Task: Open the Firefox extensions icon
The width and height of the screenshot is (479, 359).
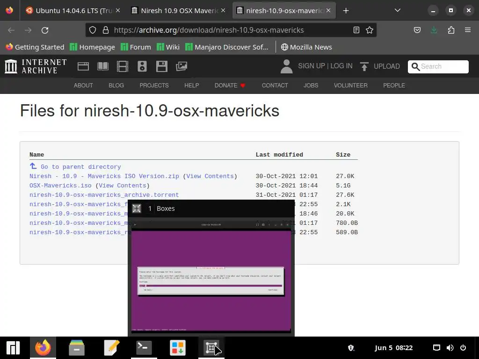Action: (x=451, y=30)
